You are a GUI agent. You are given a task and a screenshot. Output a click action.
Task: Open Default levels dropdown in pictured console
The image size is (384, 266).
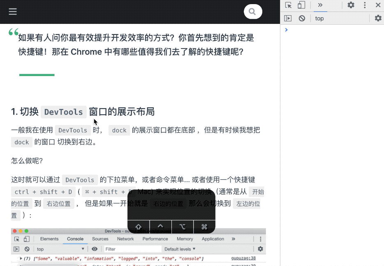180,249
